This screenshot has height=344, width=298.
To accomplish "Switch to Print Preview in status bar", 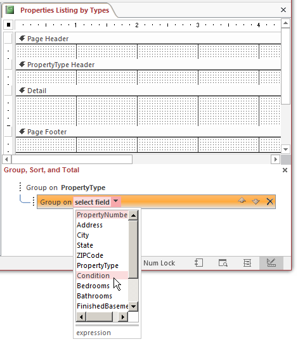I will pos(223,263).
